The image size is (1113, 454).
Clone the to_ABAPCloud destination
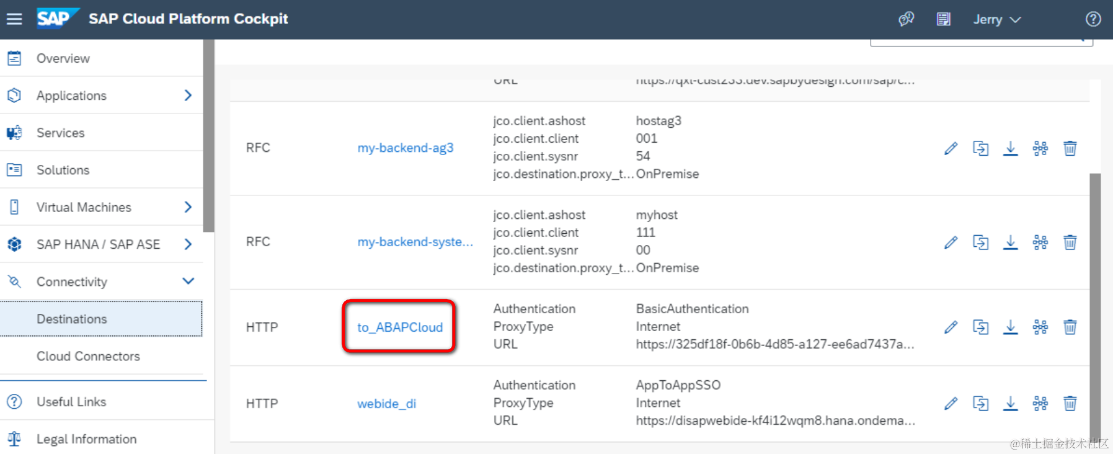click(981, 327)
